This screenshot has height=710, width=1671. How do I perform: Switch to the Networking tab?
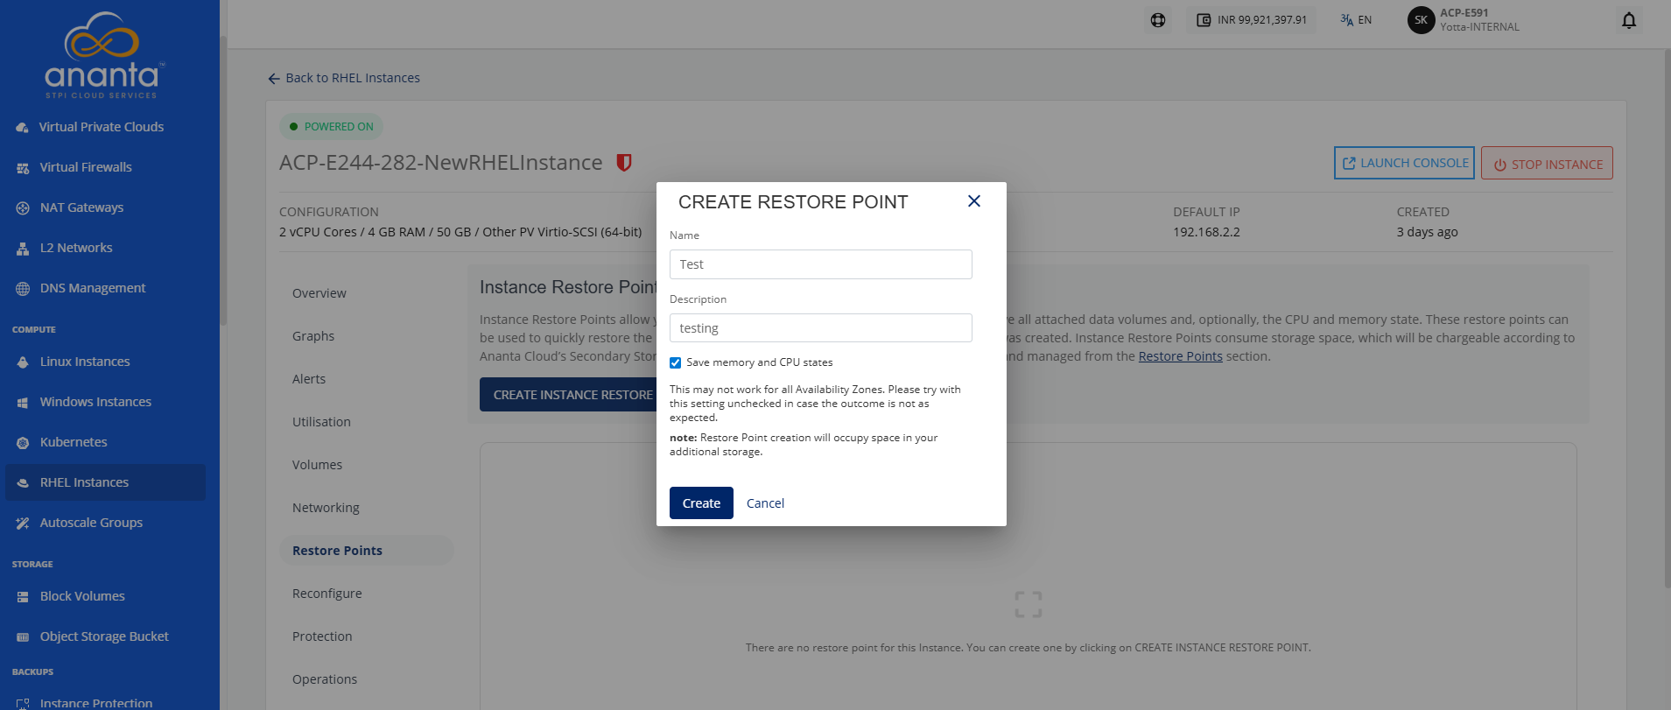point(326,508)
